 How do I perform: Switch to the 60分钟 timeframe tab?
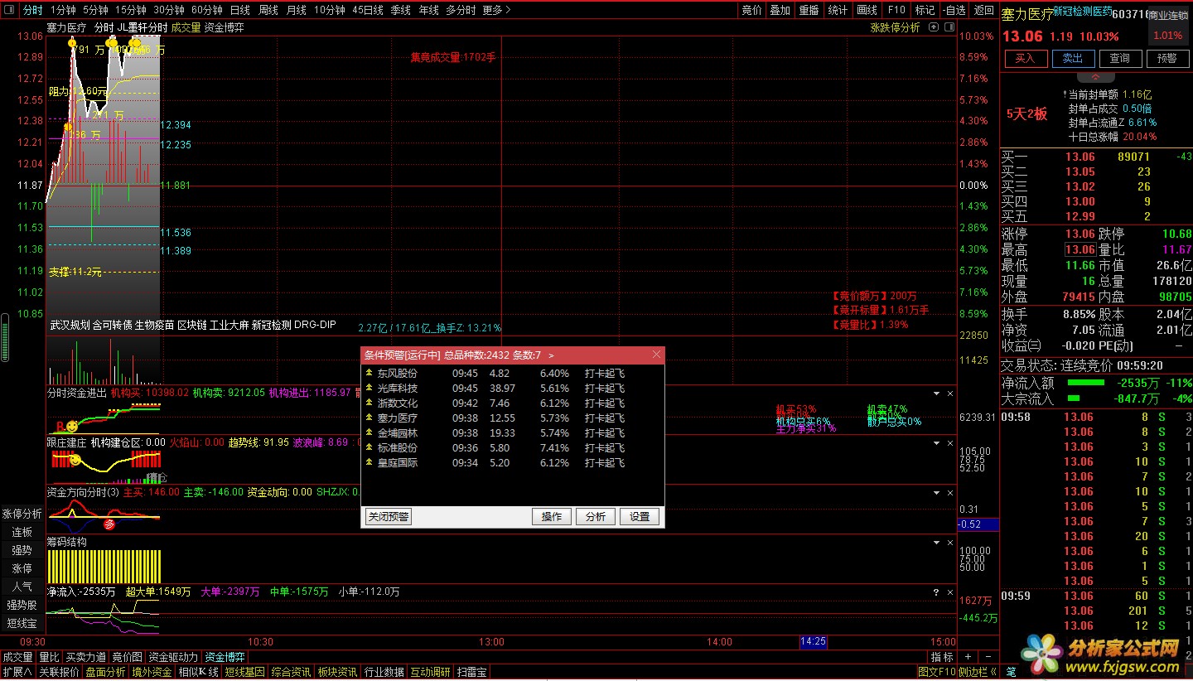pyautogui.click(x=206, y=10)
